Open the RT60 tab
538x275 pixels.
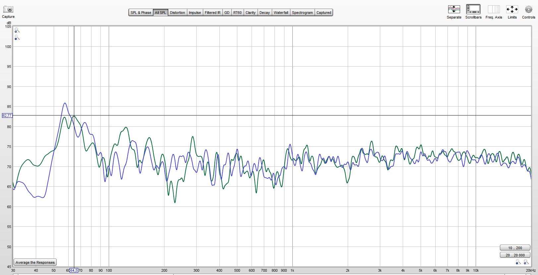click(237, 13)
